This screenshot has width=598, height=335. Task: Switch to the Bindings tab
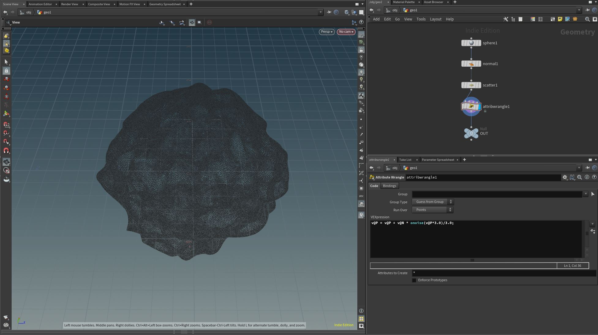coord(389,186)
